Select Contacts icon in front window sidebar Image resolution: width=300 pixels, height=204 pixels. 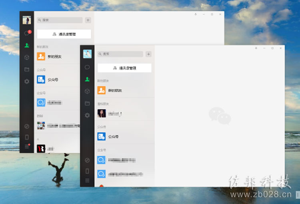(87, 79)
